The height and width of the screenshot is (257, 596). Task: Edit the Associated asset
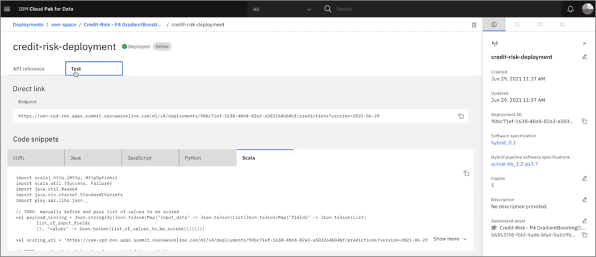coord(584,221)
